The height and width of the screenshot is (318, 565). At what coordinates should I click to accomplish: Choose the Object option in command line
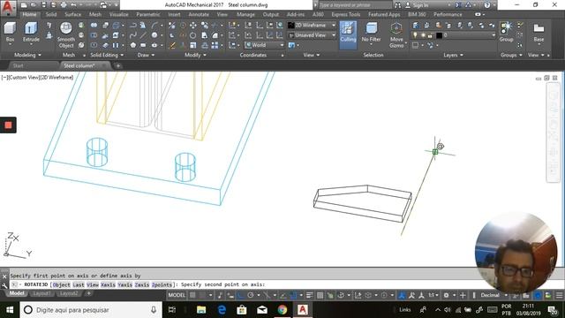click(61, 284)
